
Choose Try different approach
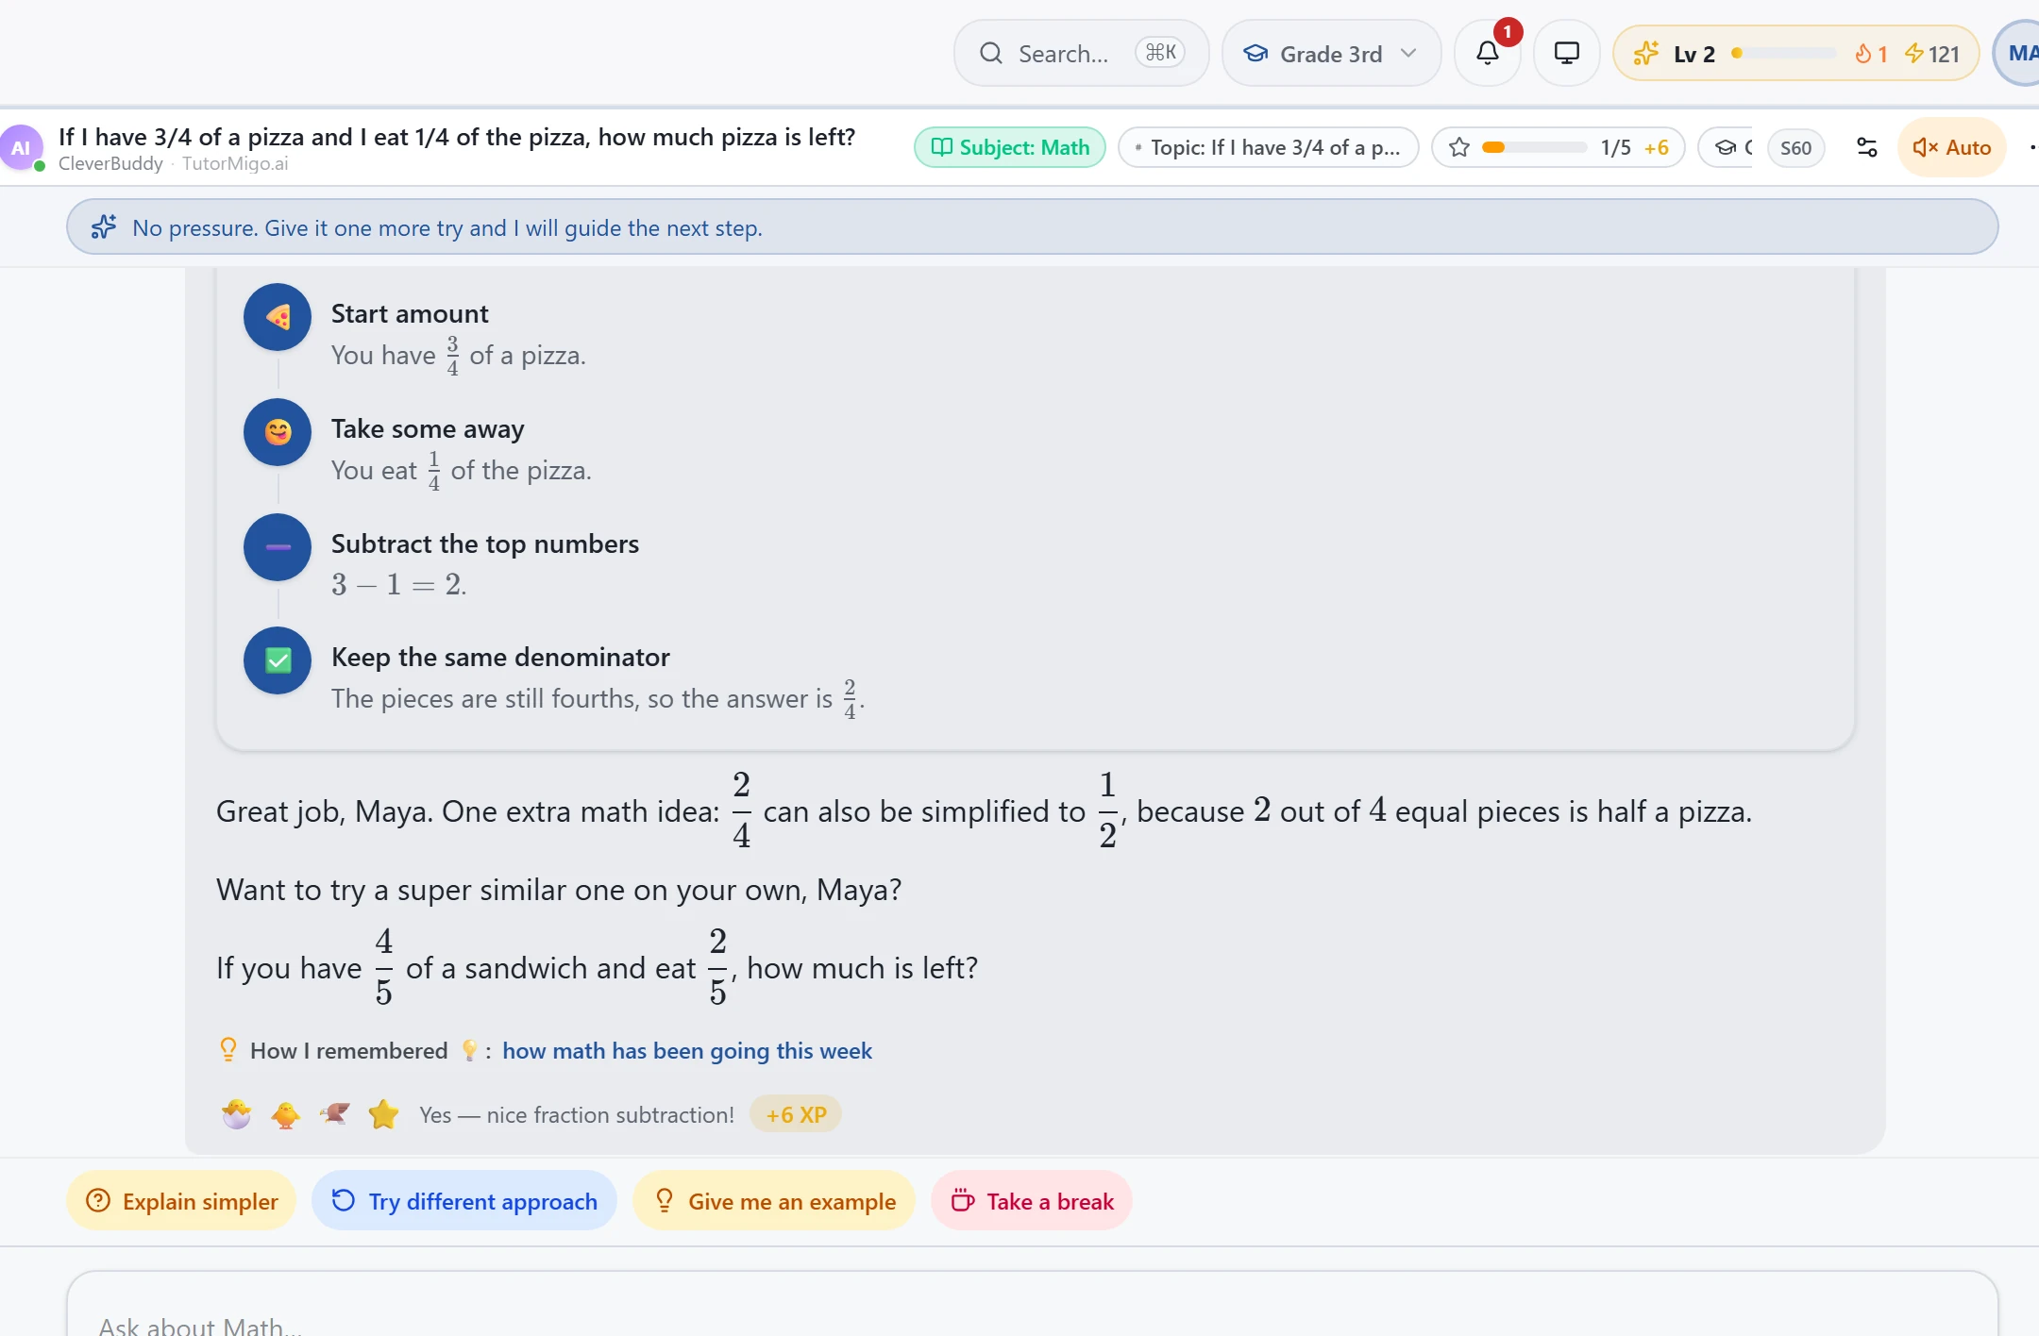[x=463, y=1200]
